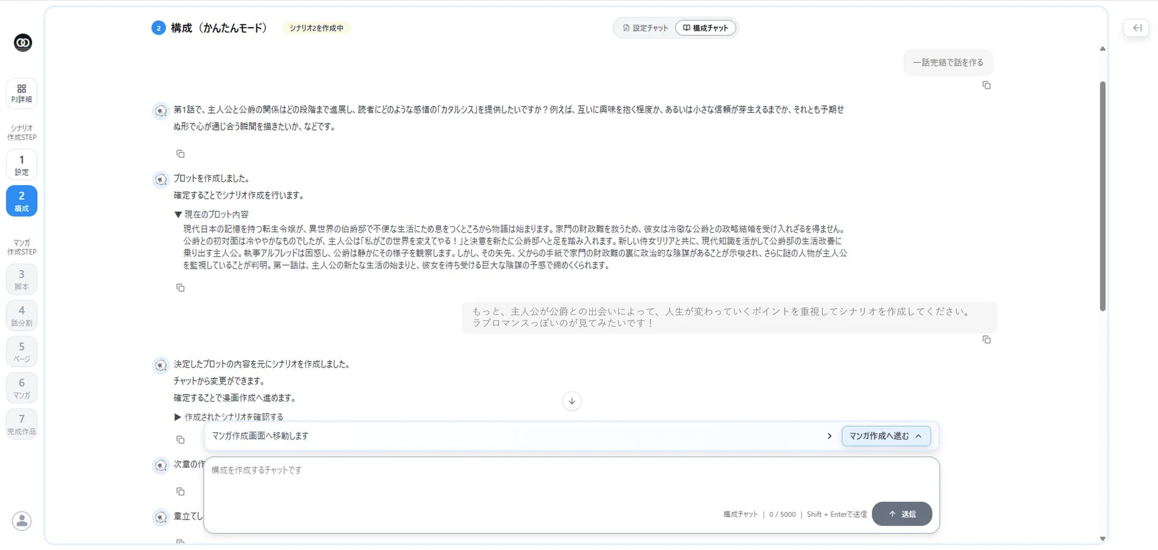
Task: Open step 5 ページ
Action: (21, 352)
